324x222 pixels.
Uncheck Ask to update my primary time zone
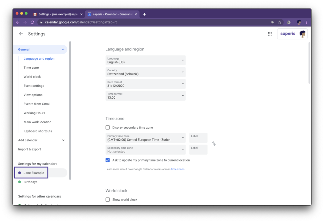[108, 160]
